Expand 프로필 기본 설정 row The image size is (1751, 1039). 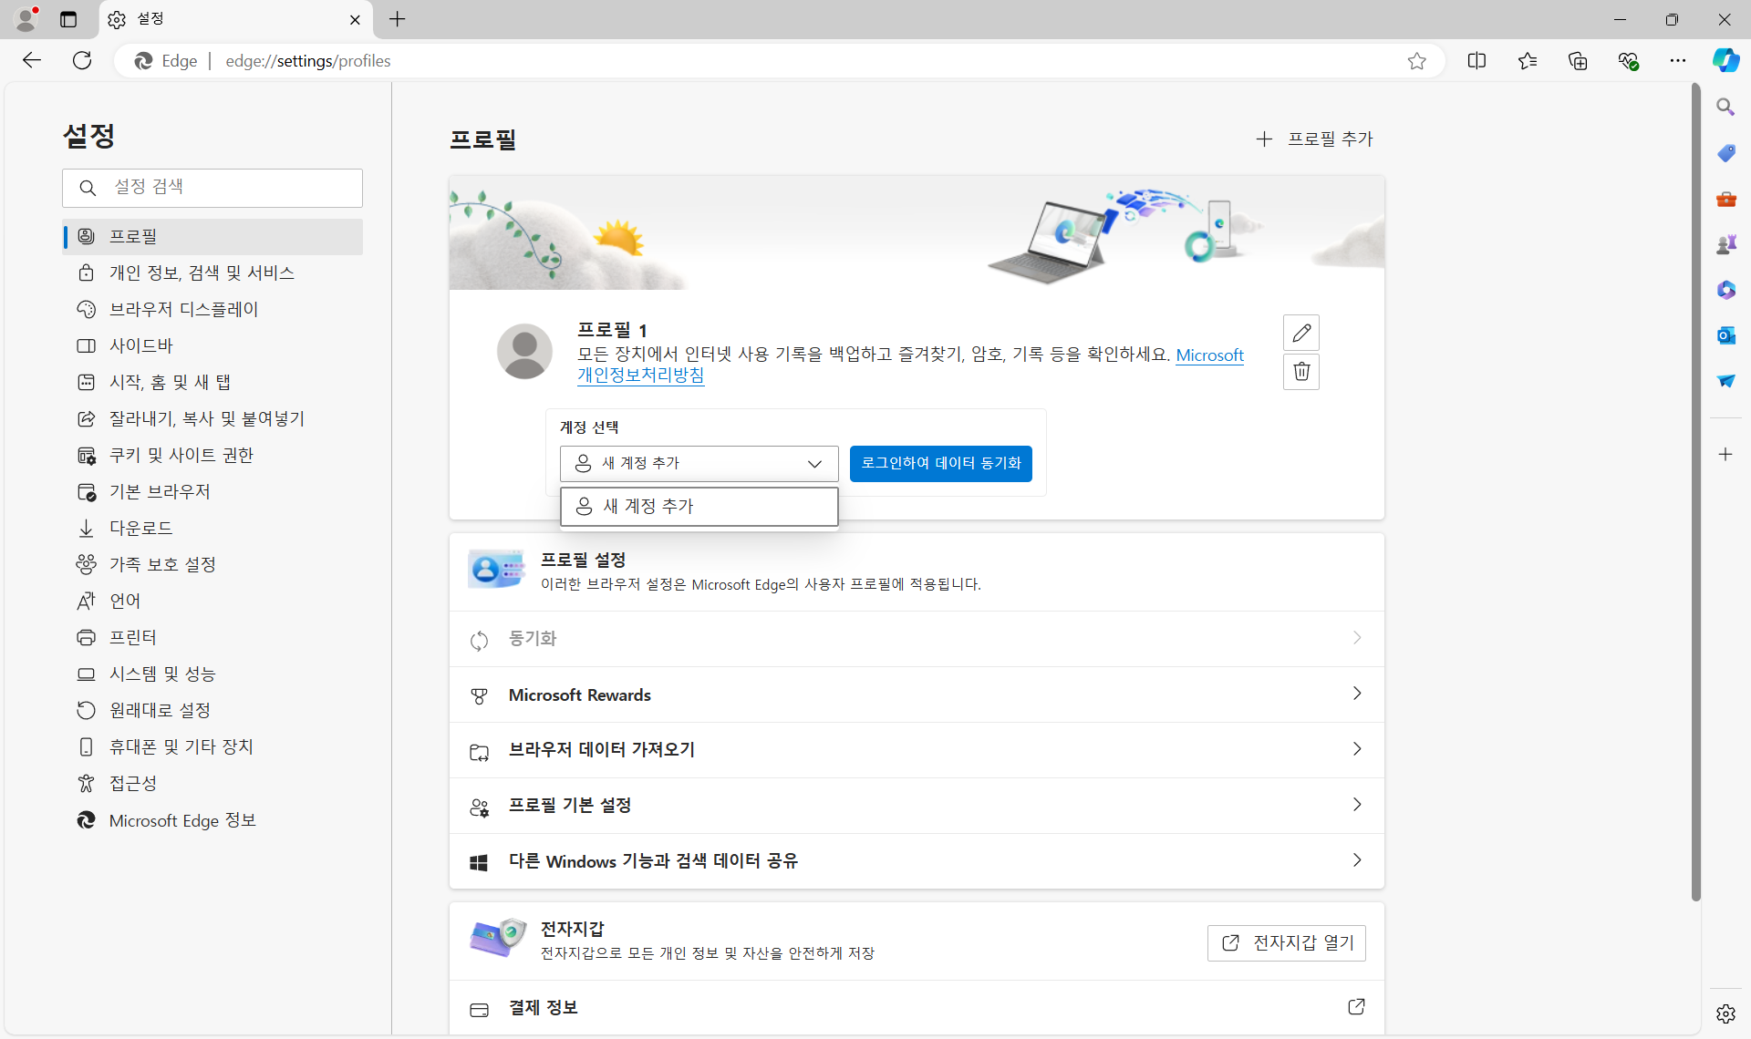pyautogui.click(x=917, y=806)
